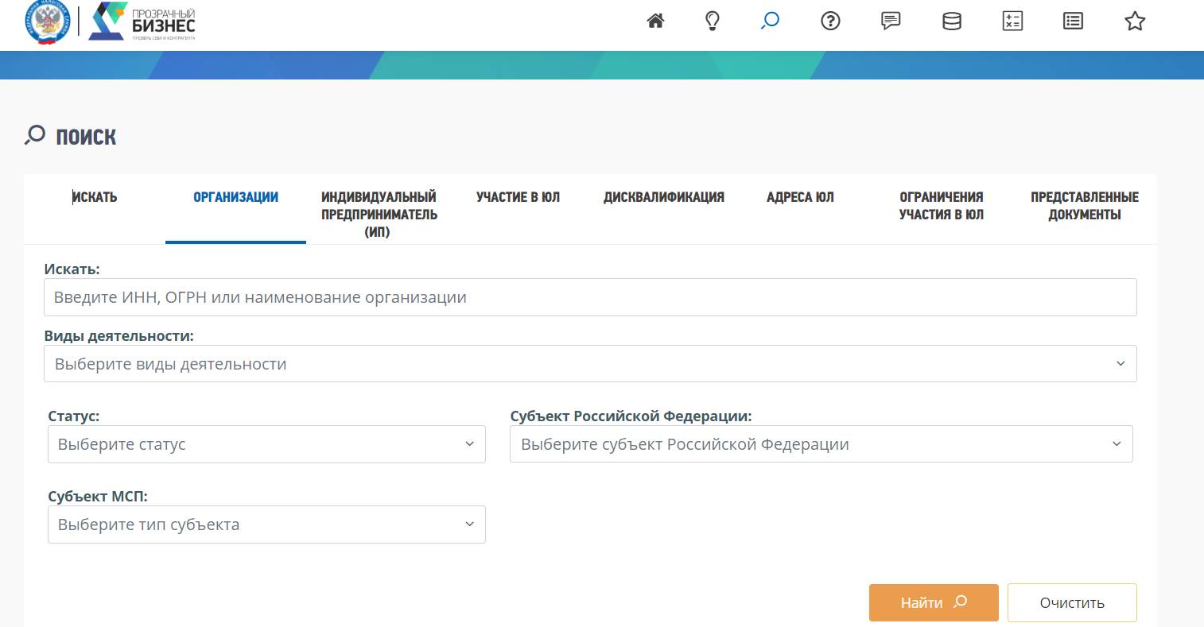Switch to Представленные документы tab

[x=1085, y=206]
